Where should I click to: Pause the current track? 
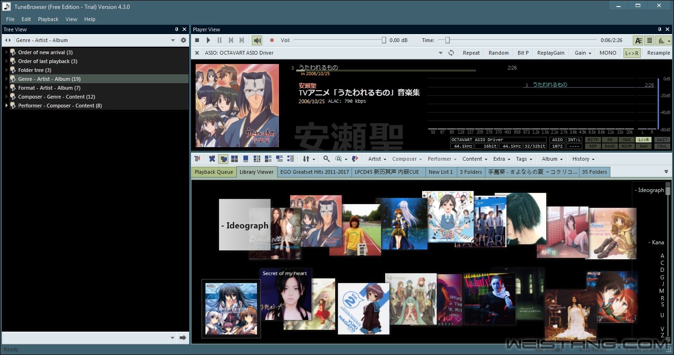220,41
